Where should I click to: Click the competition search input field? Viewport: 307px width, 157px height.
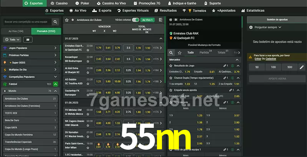point(26,22)
